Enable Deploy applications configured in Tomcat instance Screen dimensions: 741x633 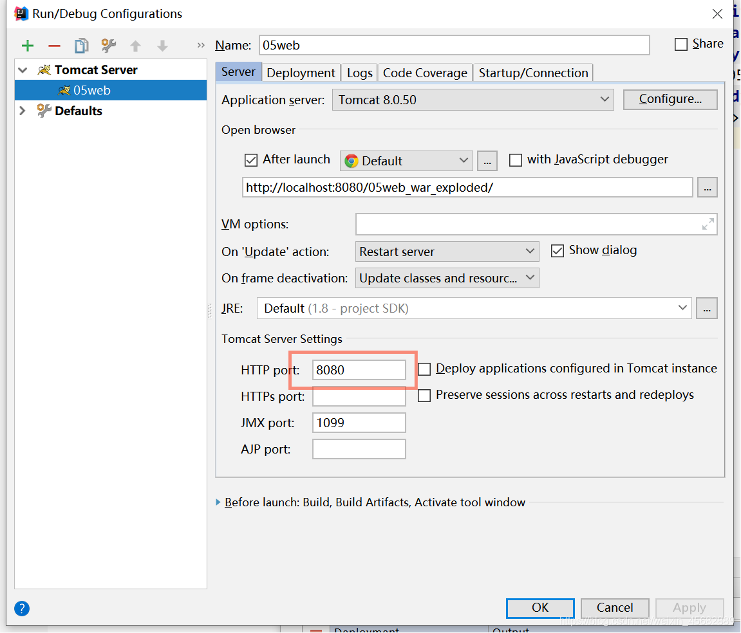[424, 369]
